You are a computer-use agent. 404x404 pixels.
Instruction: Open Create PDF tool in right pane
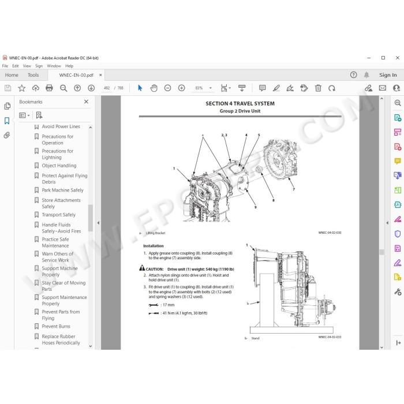tap(398, 147)
